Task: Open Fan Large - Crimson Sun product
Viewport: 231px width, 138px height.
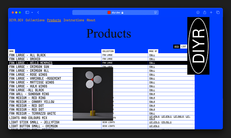Action: point(29,67)
